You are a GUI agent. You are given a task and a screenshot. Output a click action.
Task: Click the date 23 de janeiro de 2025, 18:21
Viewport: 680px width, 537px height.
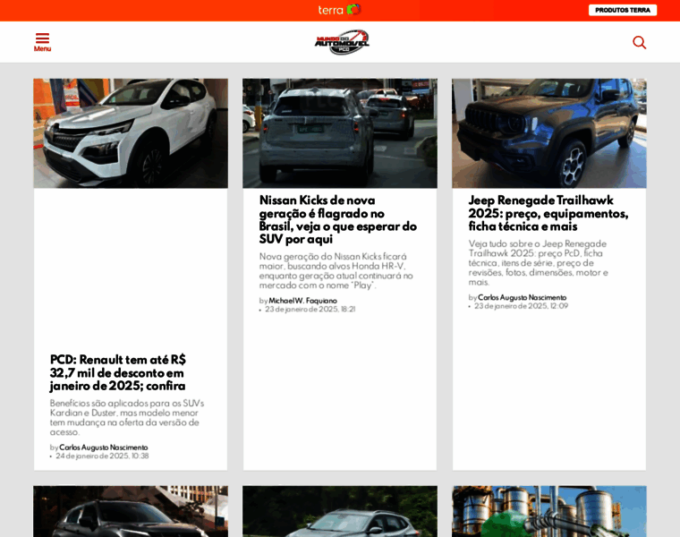(310, 310)
